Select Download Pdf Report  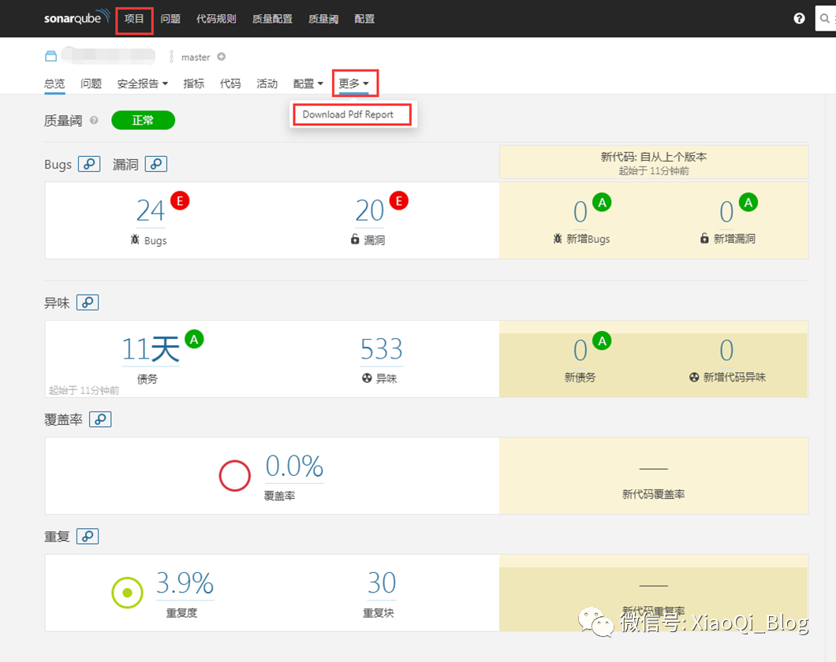click(x=352, y=114)
